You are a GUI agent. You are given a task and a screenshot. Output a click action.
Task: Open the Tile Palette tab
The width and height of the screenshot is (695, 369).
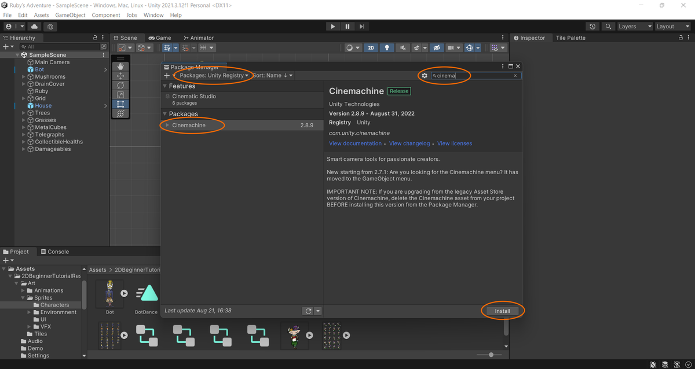(x=570, y=38)
